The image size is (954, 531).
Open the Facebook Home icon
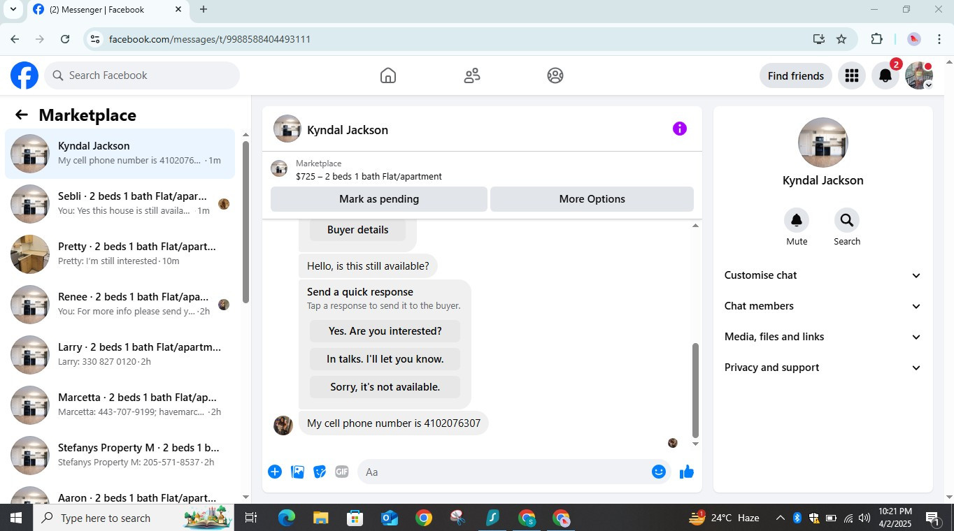pyautogui.click(x=388, y=75)
